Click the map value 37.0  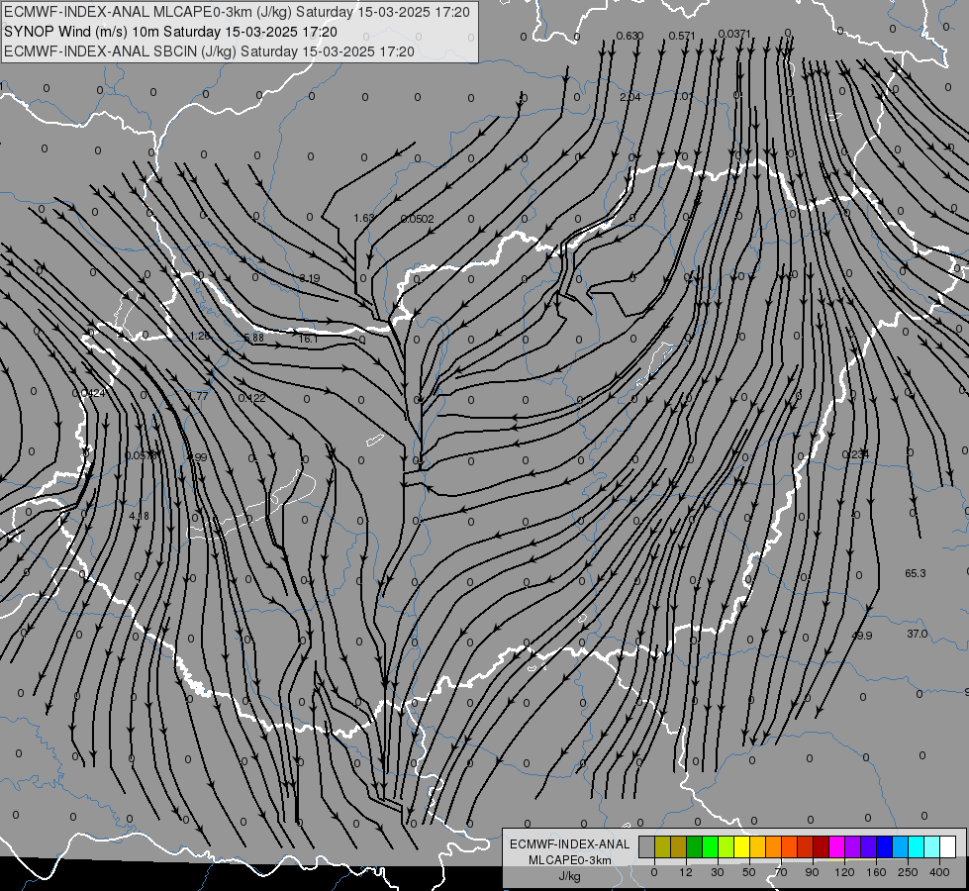point(918,634)
